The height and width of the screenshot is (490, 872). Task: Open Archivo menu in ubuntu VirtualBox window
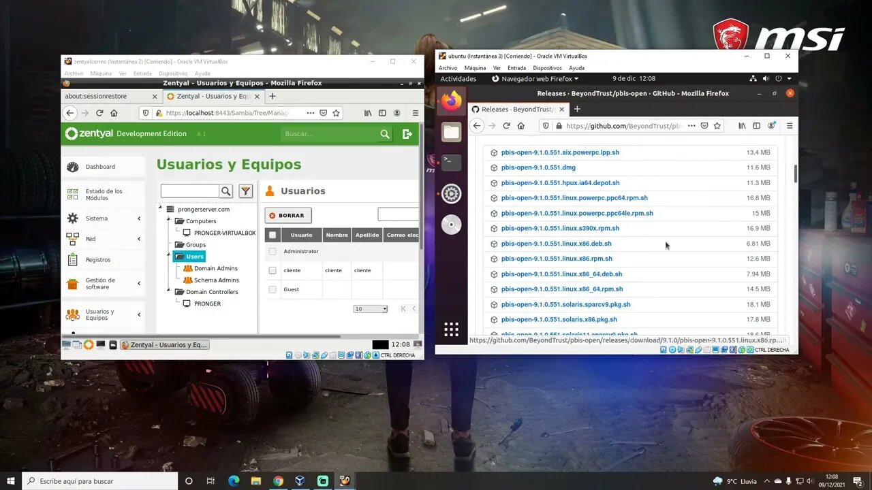click(x=448, y=68)
